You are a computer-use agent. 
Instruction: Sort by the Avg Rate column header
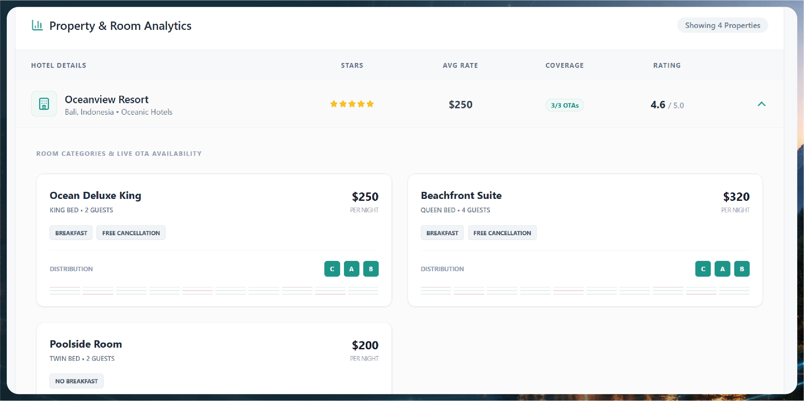click(x=460, y=66)
